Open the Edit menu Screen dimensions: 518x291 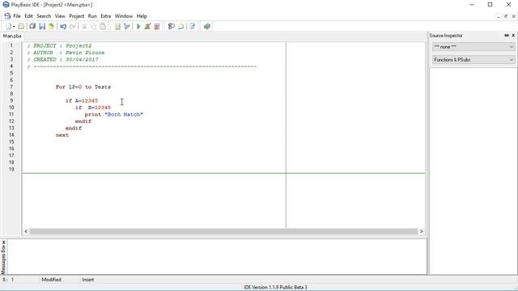(29, 16)
